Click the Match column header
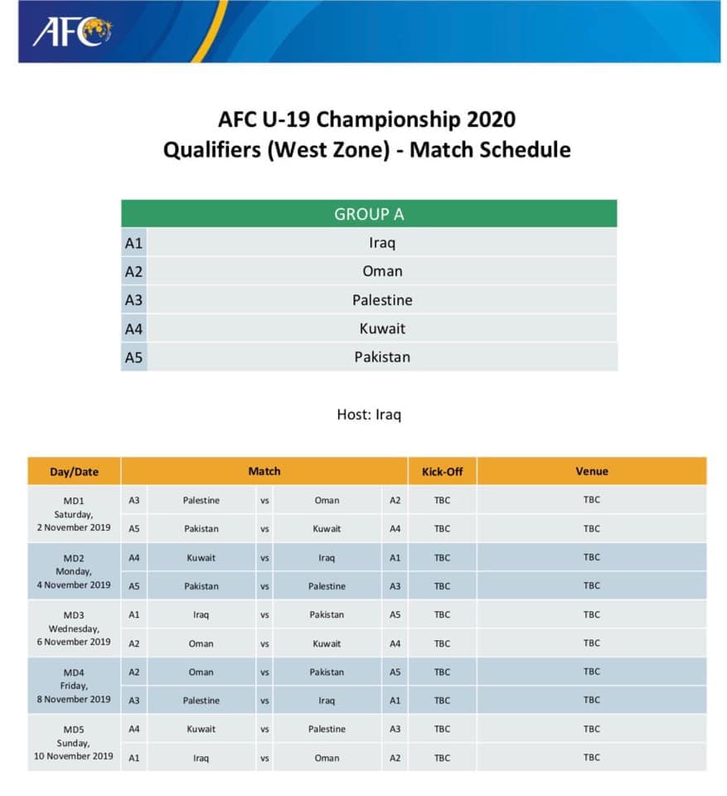This screenshot has height=796, width=727. pyautogui.click(x=264, y=471)
